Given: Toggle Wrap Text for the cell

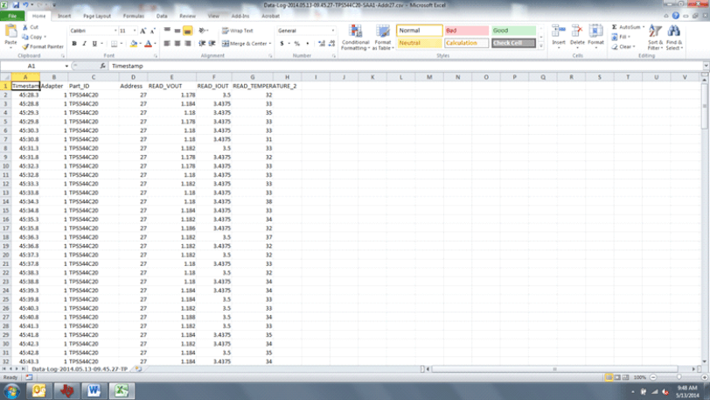Looking at the screenshot, I should pos(237,31).
